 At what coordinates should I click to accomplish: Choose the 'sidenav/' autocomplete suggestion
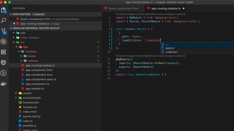(197, 52)
